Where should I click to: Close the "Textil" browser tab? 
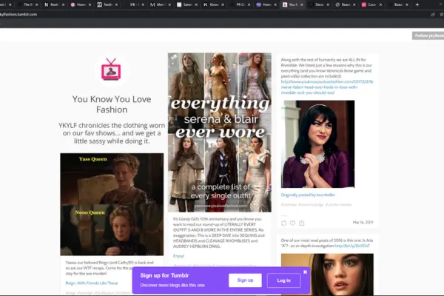[117, 5]
